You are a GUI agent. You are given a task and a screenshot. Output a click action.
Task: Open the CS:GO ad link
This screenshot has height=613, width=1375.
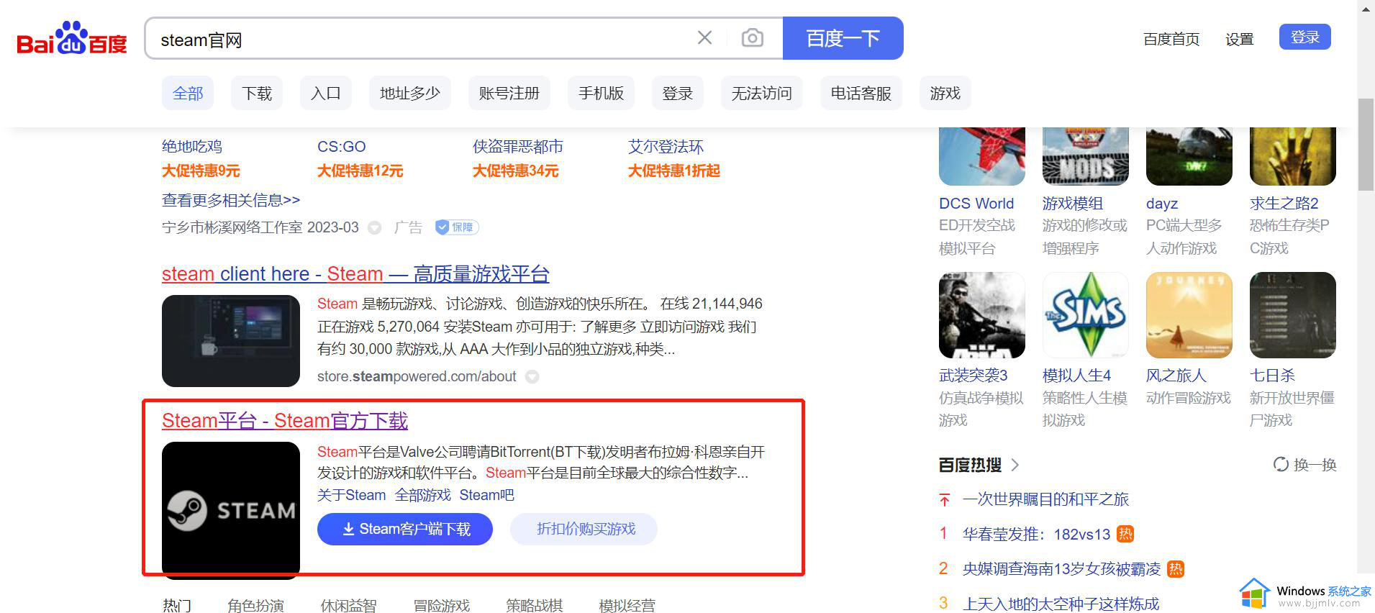coord(342,147)
